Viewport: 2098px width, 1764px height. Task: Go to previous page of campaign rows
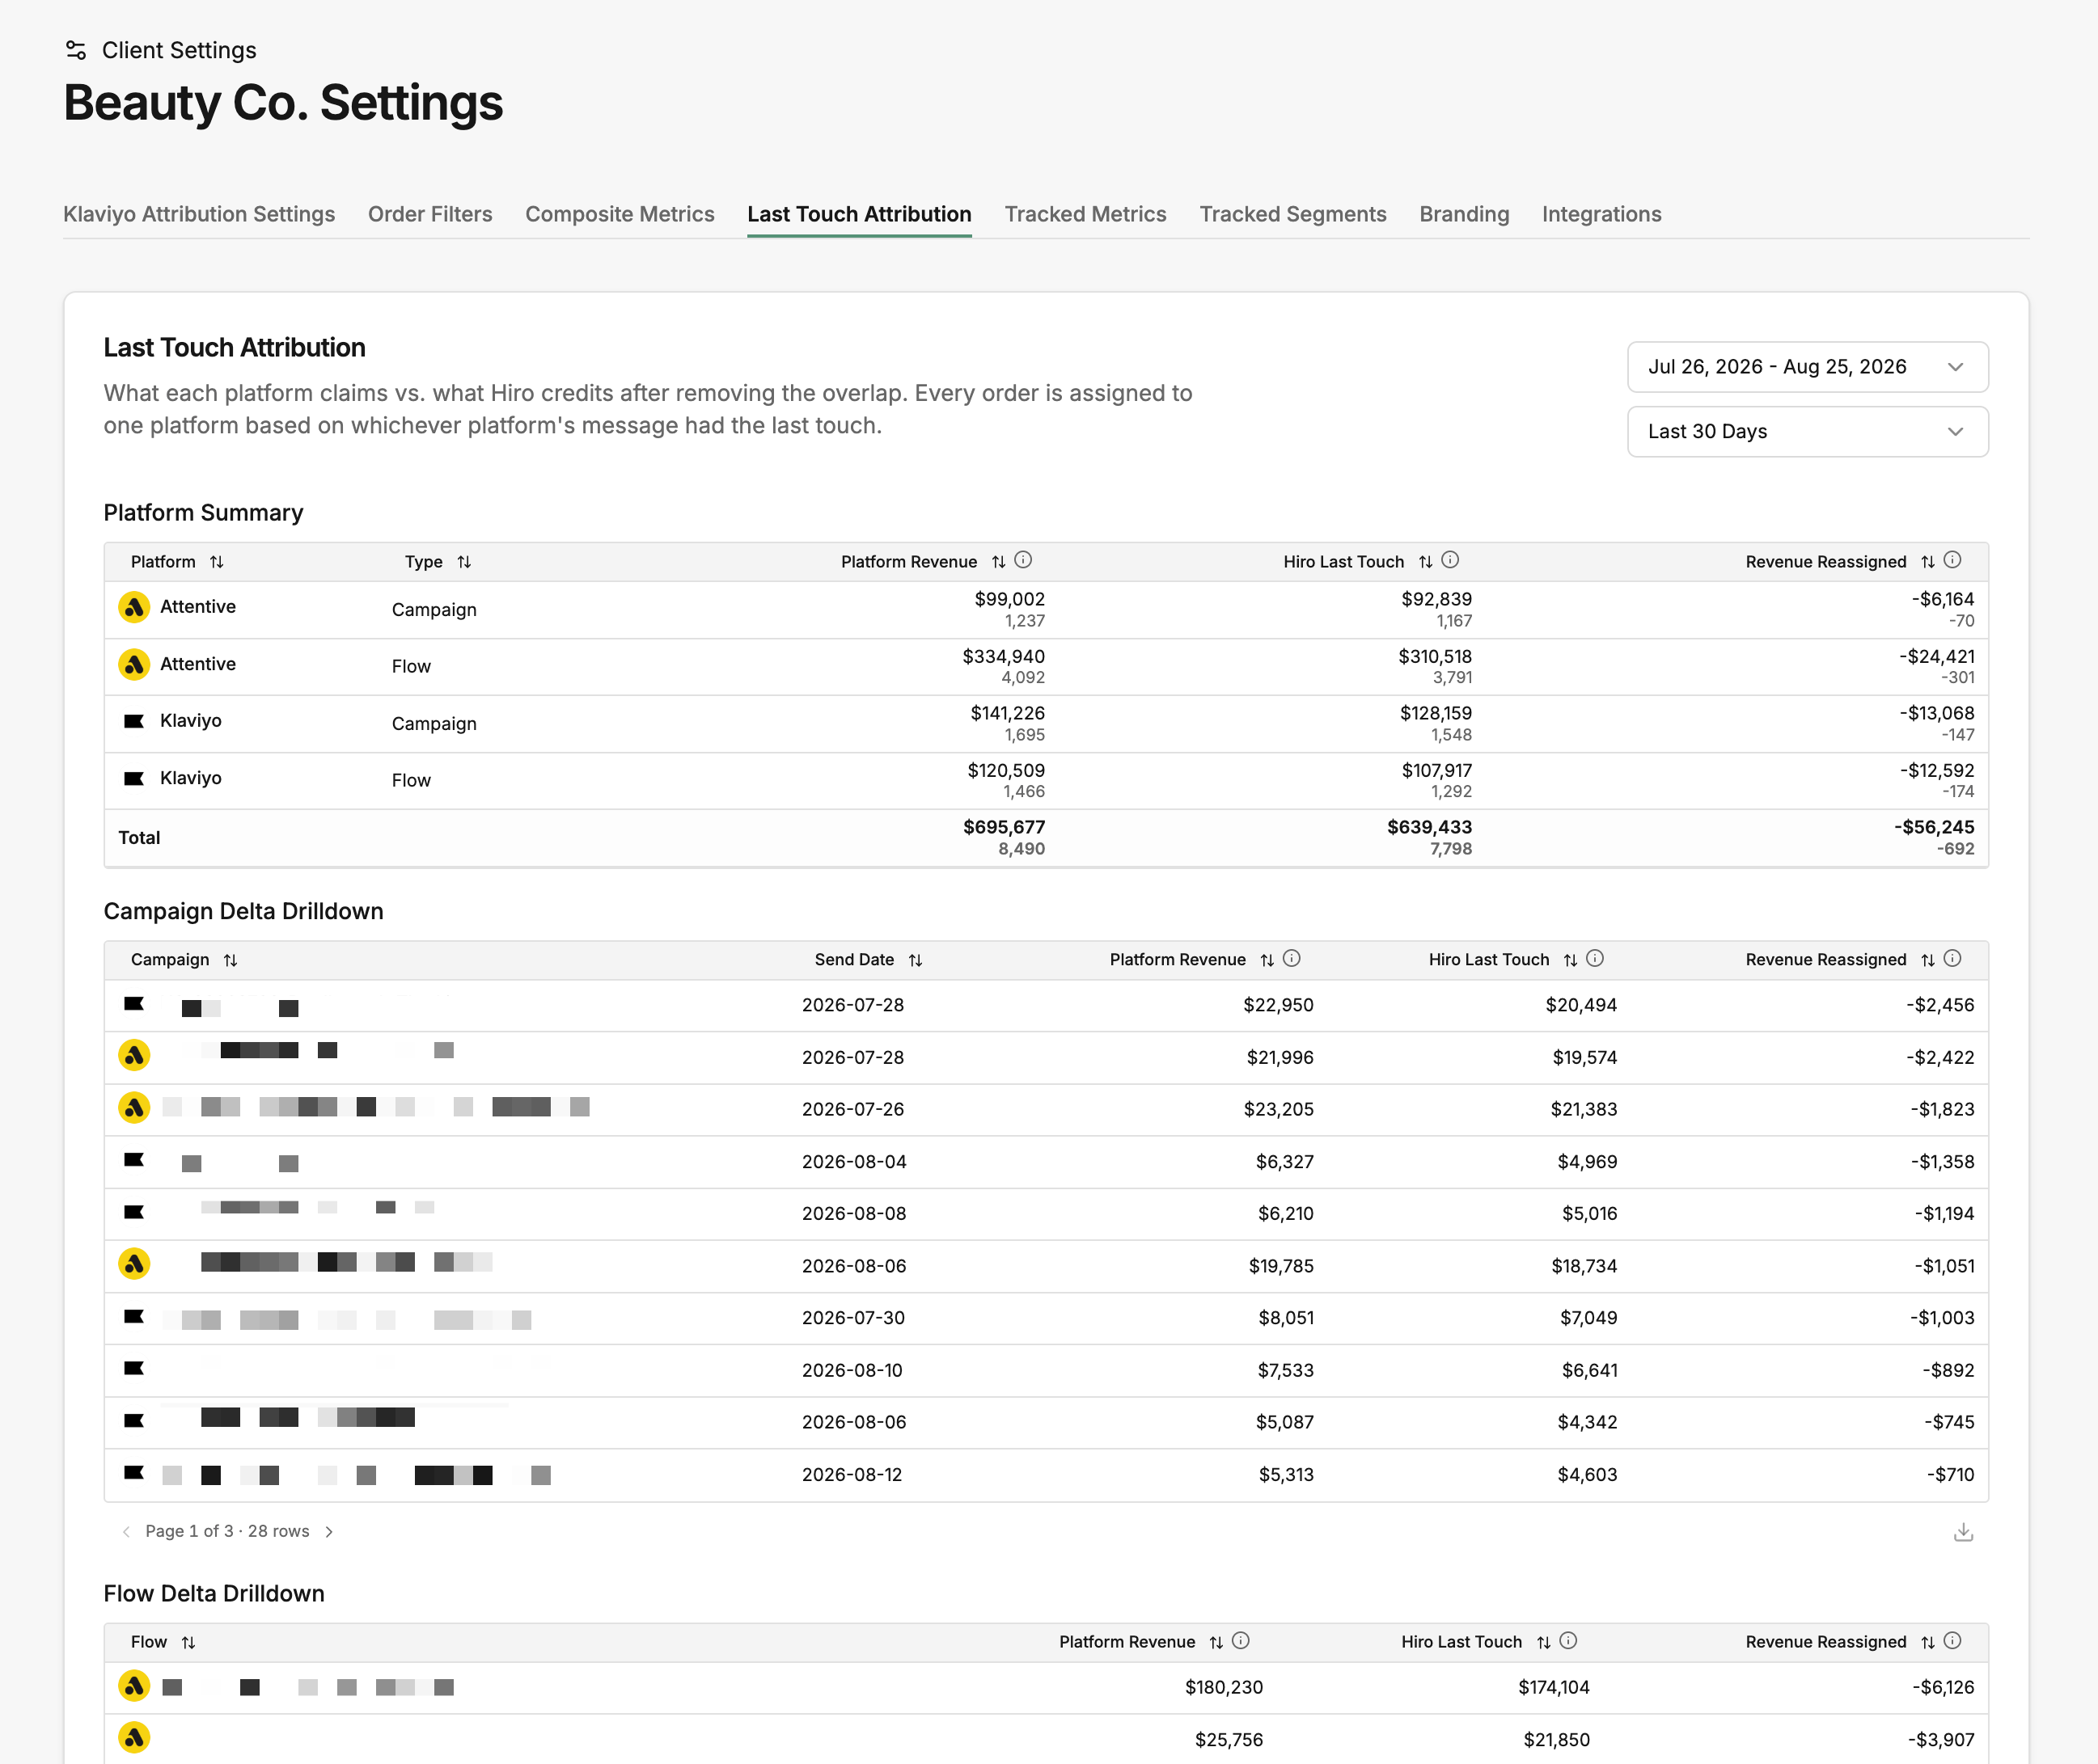tap(126, 1532)
